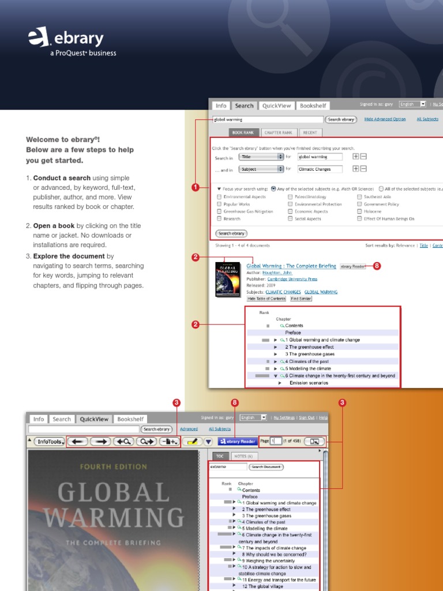Select the yellow highlighter tool

(192, 442)
